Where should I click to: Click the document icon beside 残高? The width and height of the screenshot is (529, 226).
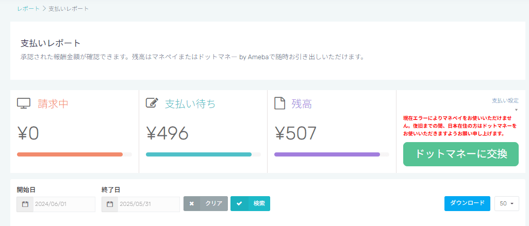tap(279, 103)
